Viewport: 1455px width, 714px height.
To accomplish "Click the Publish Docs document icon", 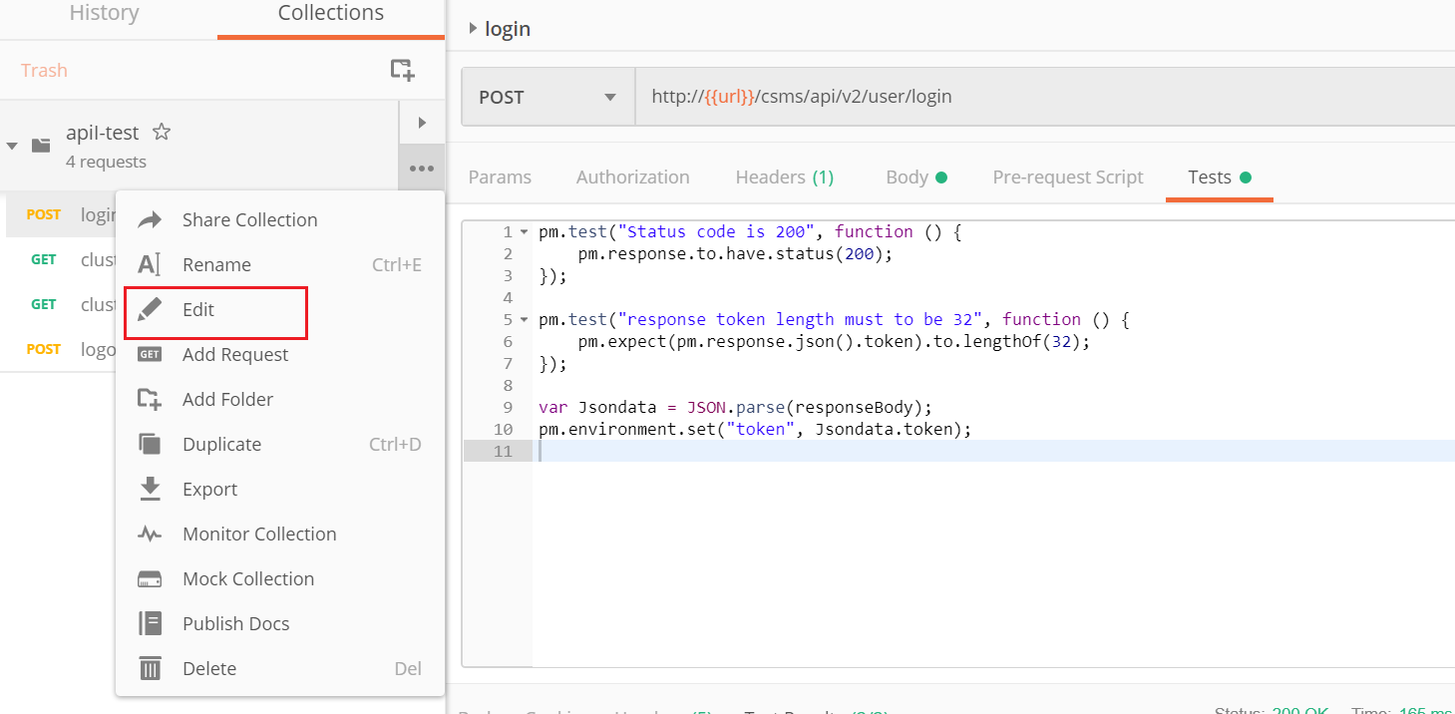I will [150, 624].
